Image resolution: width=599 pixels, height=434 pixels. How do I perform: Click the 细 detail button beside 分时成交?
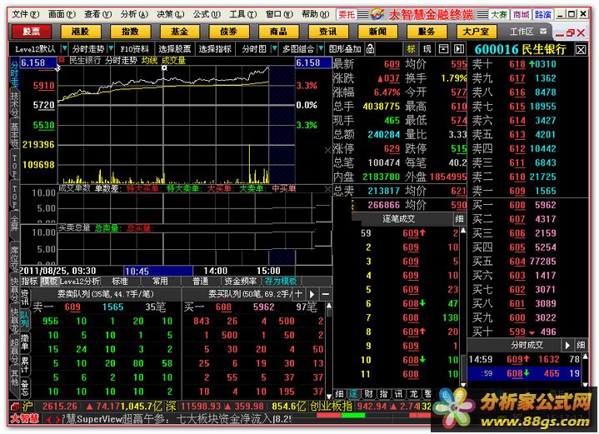pos(581,345)
